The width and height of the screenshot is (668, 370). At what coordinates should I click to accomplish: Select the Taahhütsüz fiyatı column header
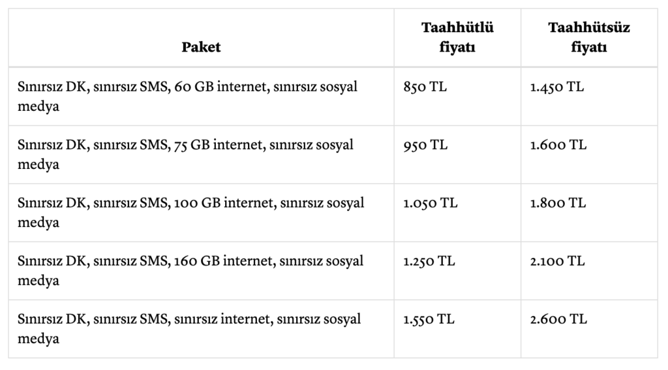[x=588, y=37]
